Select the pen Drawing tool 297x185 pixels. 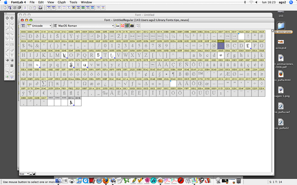coord(7,34)
